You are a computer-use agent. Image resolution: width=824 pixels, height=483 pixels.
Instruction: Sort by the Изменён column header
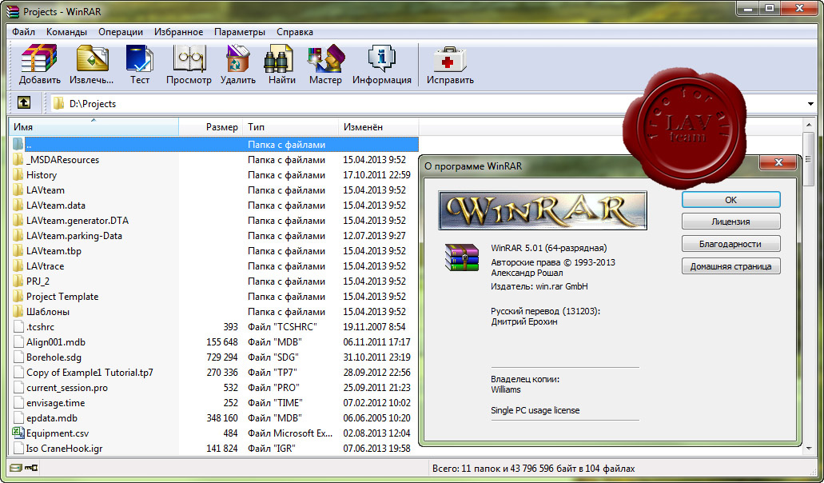coord(378,126)
